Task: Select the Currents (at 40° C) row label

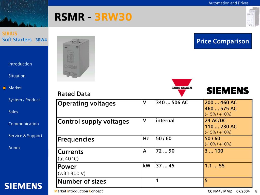Action: point(71,155)
